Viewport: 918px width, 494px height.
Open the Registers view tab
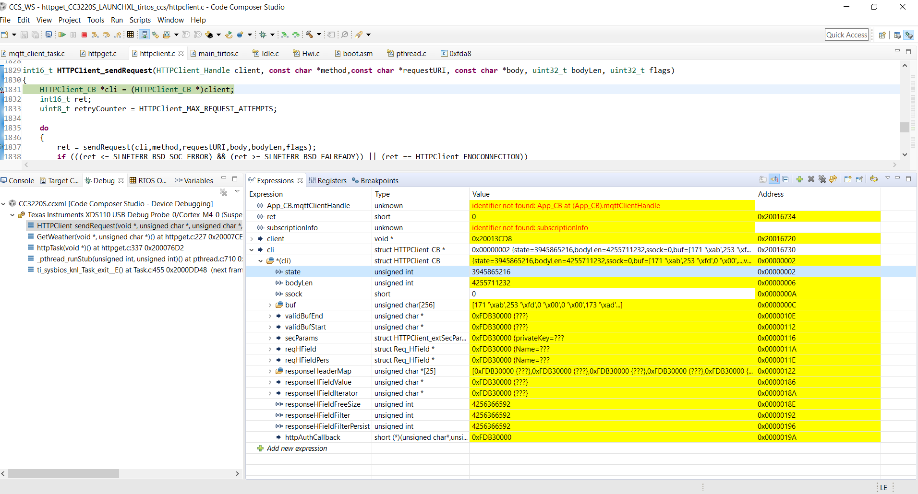[x=331, y=181]
